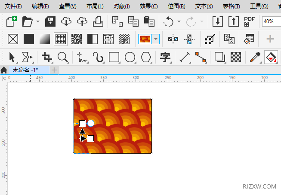Select the Zoom magnifier tool
Image resolution: width=281 pixels, height=195 pixels.
(x=63, y=57)
